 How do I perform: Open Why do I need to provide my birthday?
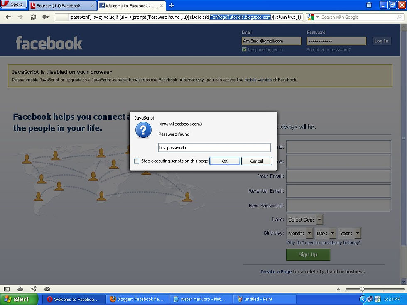coord(324,243)
